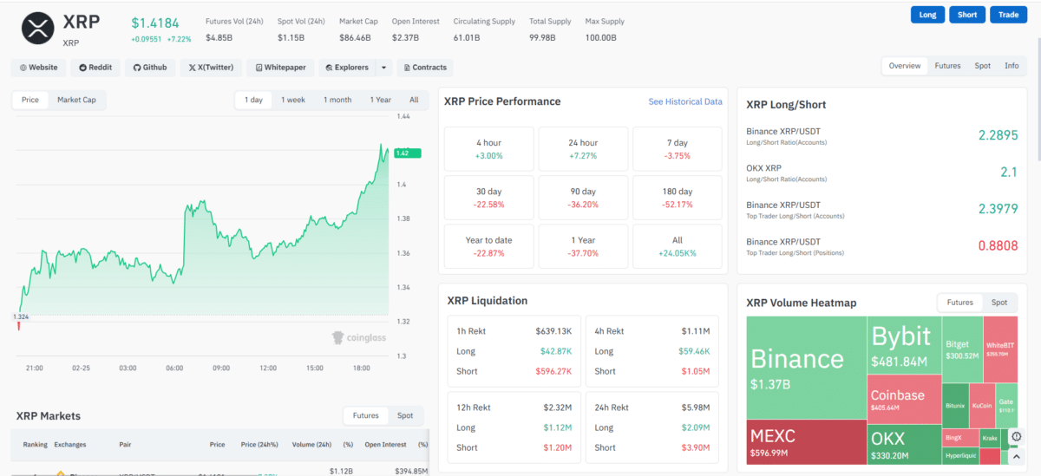The image size is (1041, 476).
Task: Switch to the Overview tab
Action: pyautogui.click(x=905, y=66)
